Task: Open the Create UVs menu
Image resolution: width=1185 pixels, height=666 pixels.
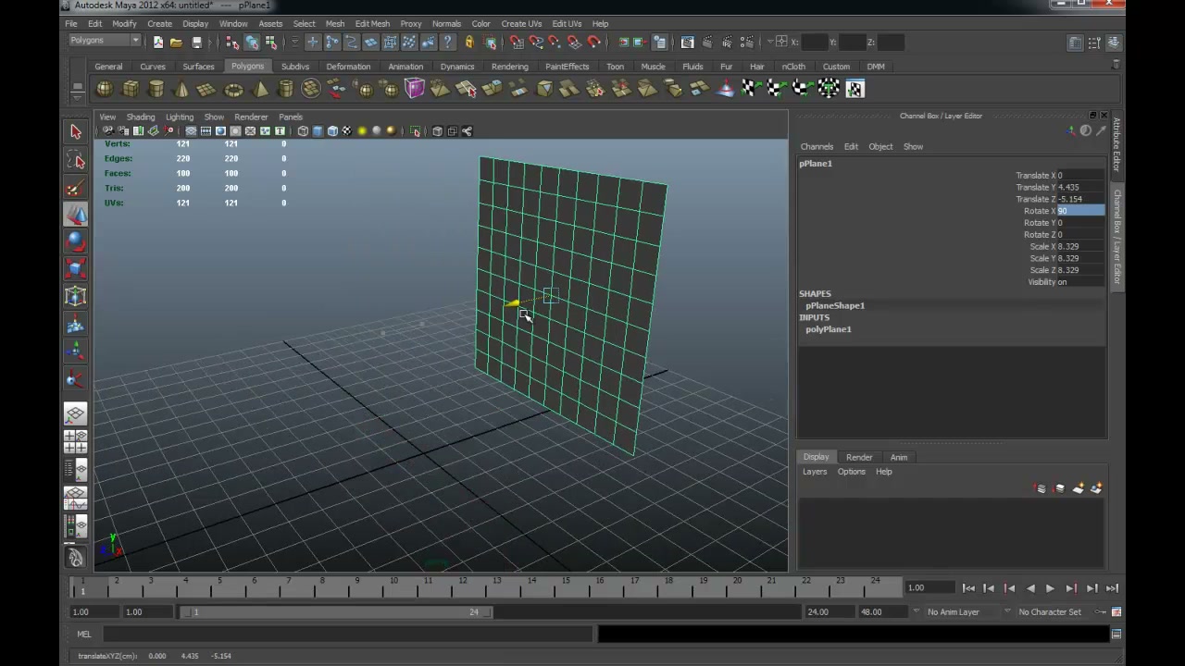Action: (x=521, y=23)
